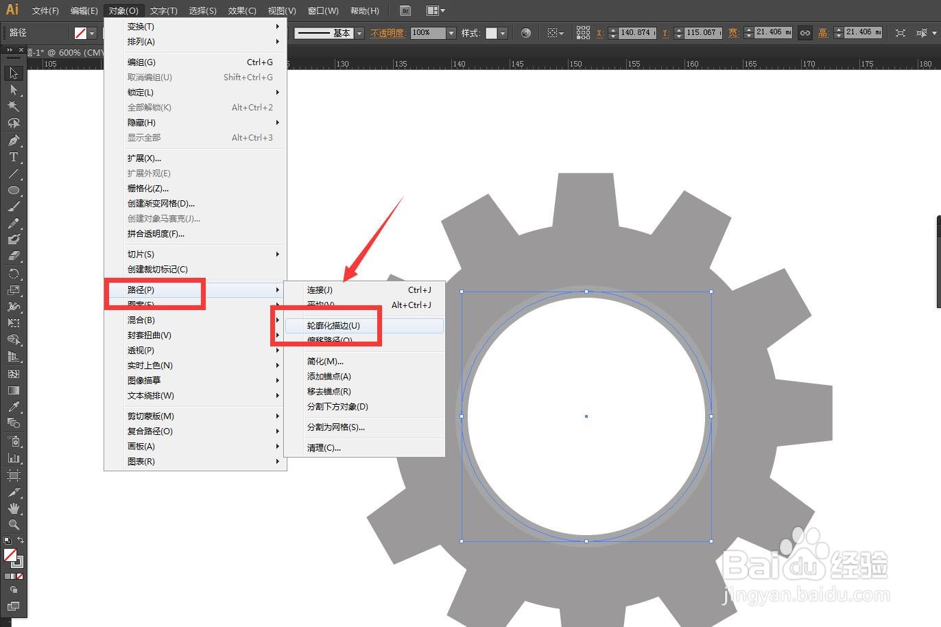Select the Symbol Sprayer tool
Screen dimensions: 941x627
click(13, 441)
